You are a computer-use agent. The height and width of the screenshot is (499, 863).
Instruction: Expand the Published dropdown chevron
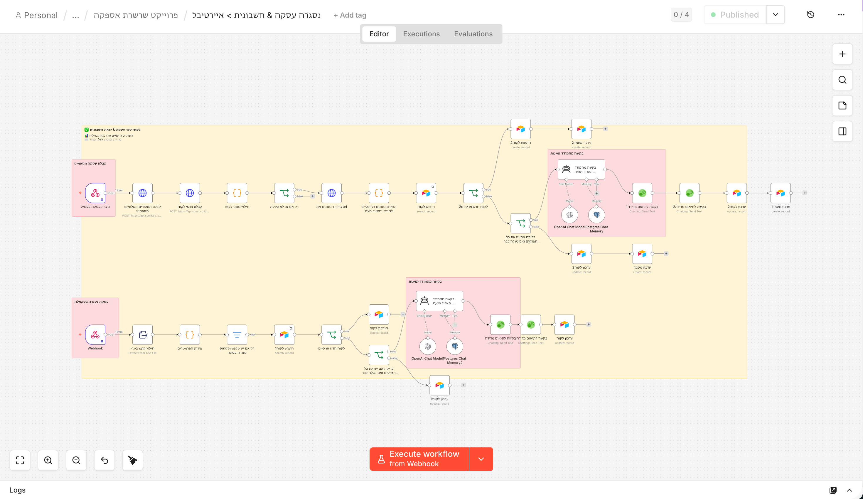(775, 15)
